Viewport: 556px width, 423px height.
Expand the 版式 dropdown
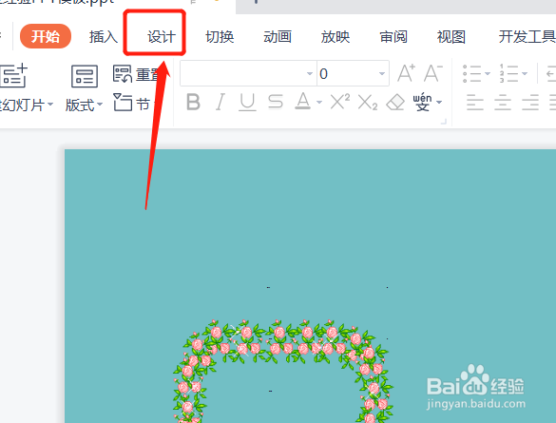(x=100, y=105)
